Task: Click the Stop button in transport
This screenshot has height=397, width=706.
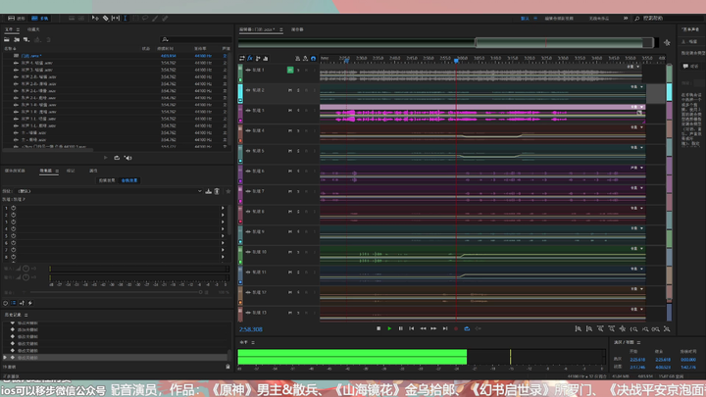Action: tap(378, 328)
